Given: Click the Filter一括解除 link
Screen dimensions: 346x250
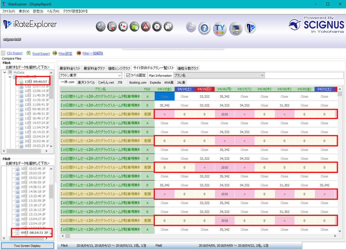Looking at the screenshot, I should (x=93, y=53).
